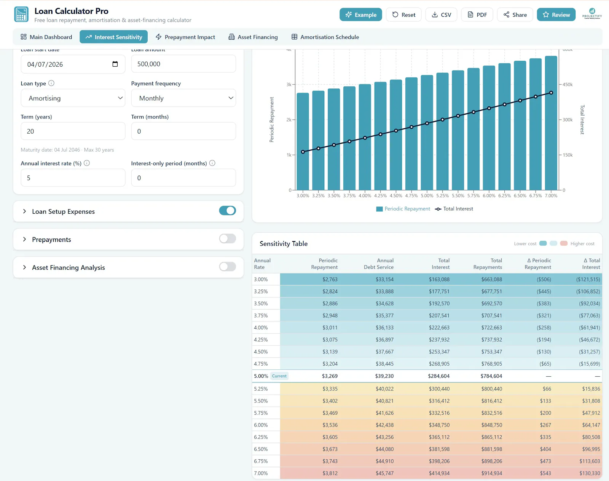Click the $42,438 annual debt service cell
This screenshot has width=609, height=481.
click(x=385, y=425)
